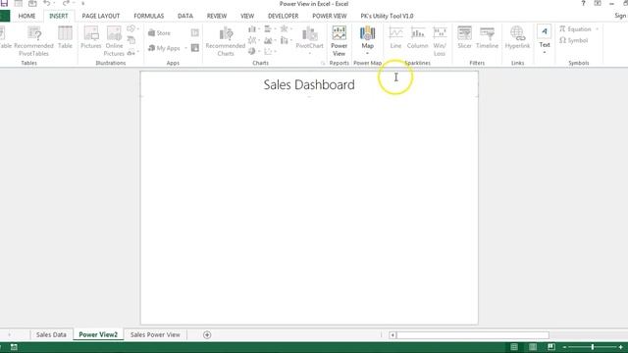Switch to Page Layout view in status bar
Screen dimensions: 628x353
[x=533, y=347]
